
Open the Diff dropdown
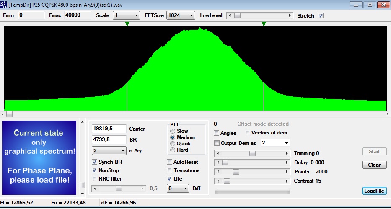[178, 188]
